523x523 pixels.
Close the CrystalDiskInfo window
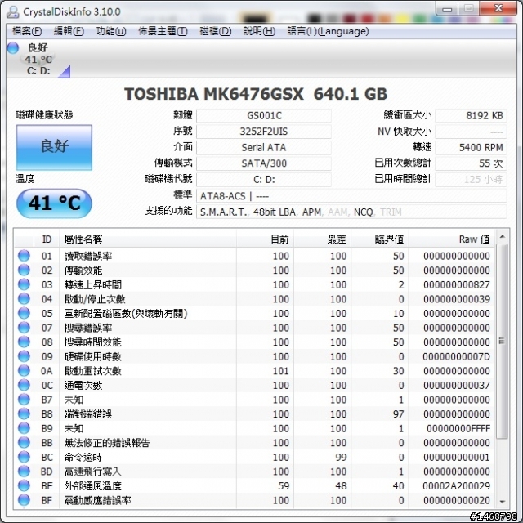tap(498, 9)
